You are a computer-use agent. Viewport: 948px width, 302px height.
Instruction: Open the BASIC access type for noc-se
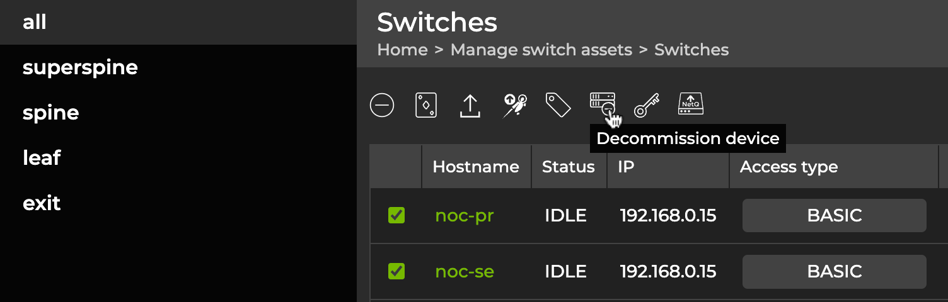tap(834, 271)
